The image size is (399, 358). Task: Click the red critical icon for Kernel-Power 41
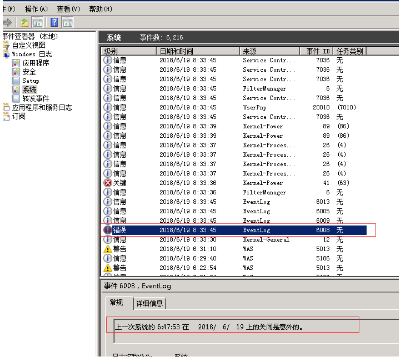(108, 183)
